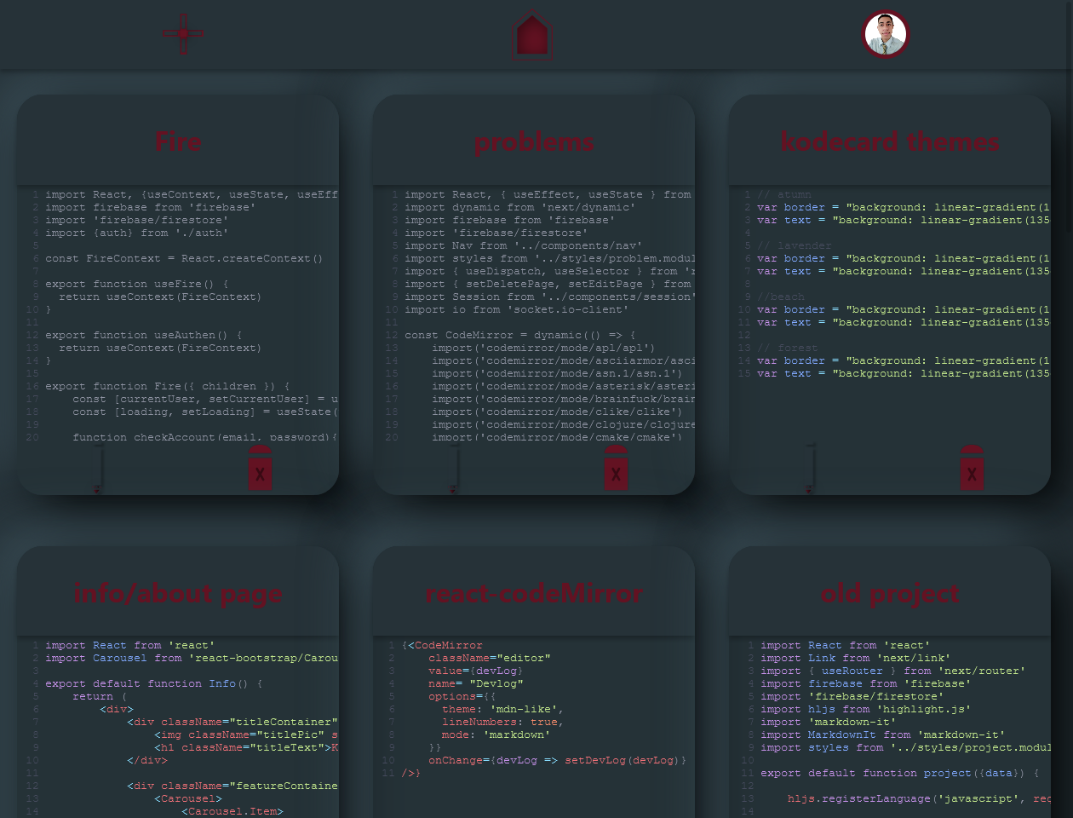This screenshot has height=818, width=1073.
Task: Click the "// forest" comment line
Action: (x=788, y=348)
